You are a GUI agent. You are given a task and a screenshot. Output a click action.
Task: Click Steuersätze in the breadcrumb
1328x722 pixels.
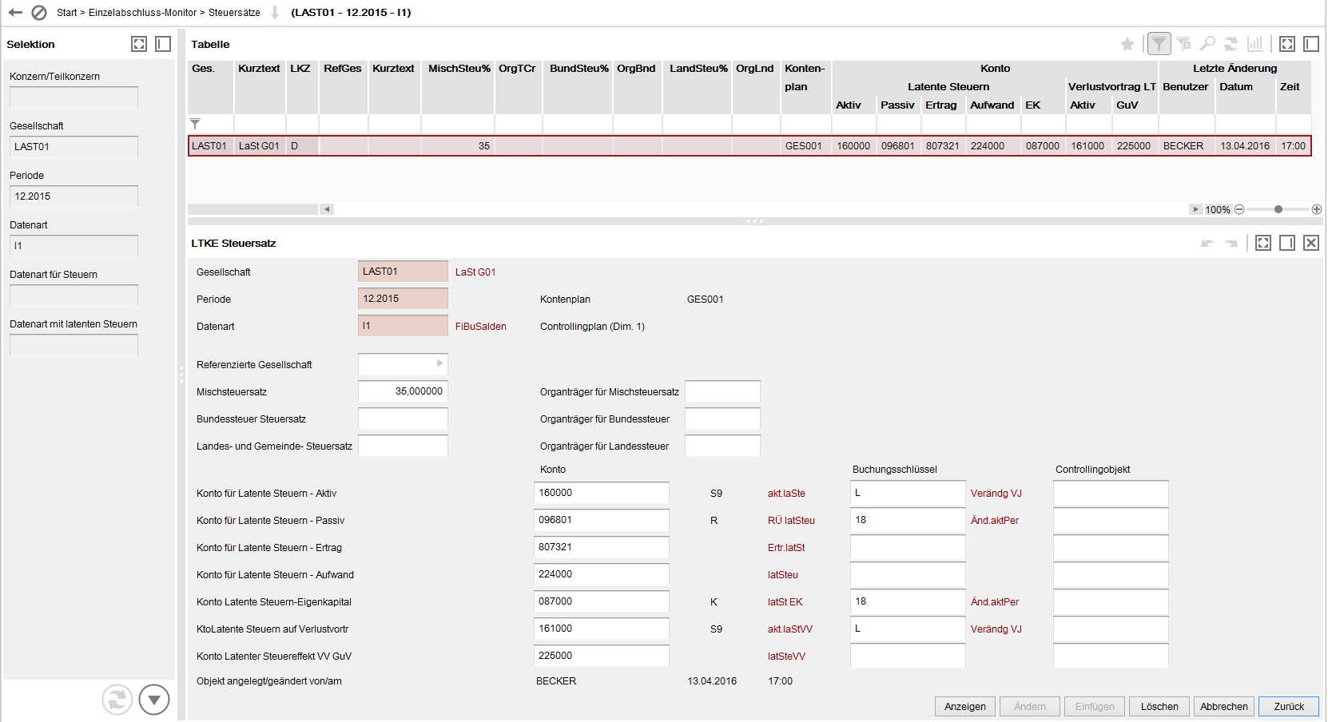(x=235, y=13)
